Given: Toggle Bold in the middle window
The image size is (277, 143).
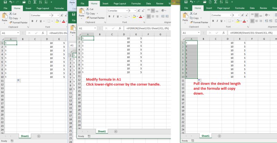Looking at the screenshot, I should [x=109, y=16].
